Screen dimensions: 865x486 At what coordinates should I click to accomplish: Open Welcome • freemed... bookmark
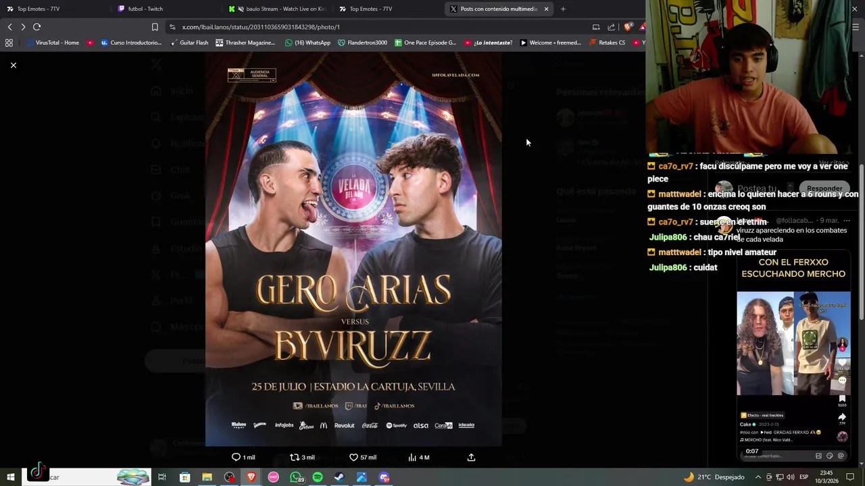pyautogui.click(x=550, y=43)
